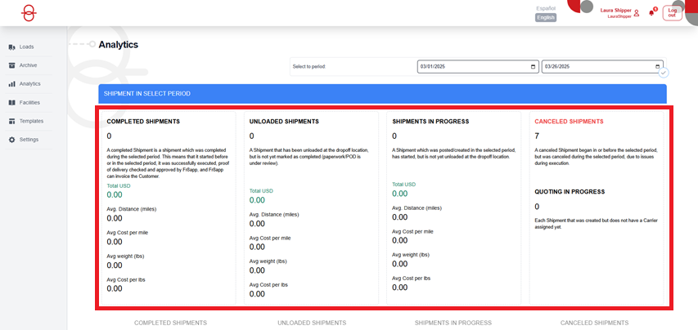
Task: Open the user profile icon
Action: coord(636,13)
